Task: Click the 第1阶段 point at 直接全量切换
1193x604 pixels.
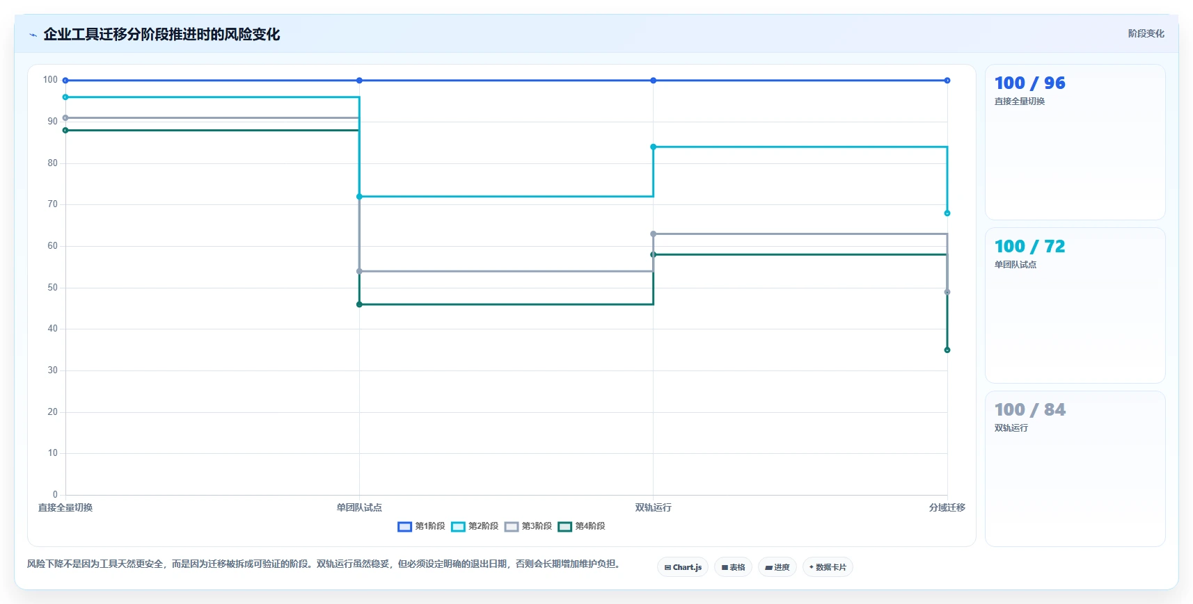Action: 65,81
